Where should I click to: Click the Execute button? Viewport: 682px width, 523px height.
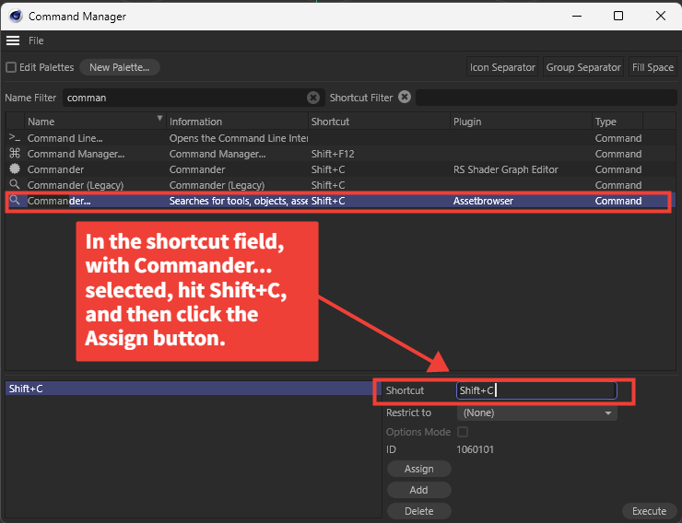click(649, 511)
